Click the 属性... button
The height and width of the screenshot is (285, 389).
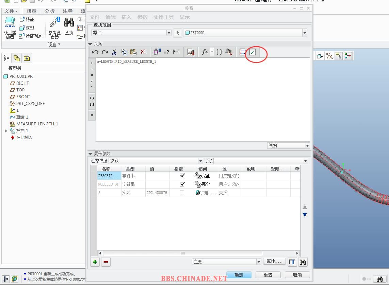(274, 262)
